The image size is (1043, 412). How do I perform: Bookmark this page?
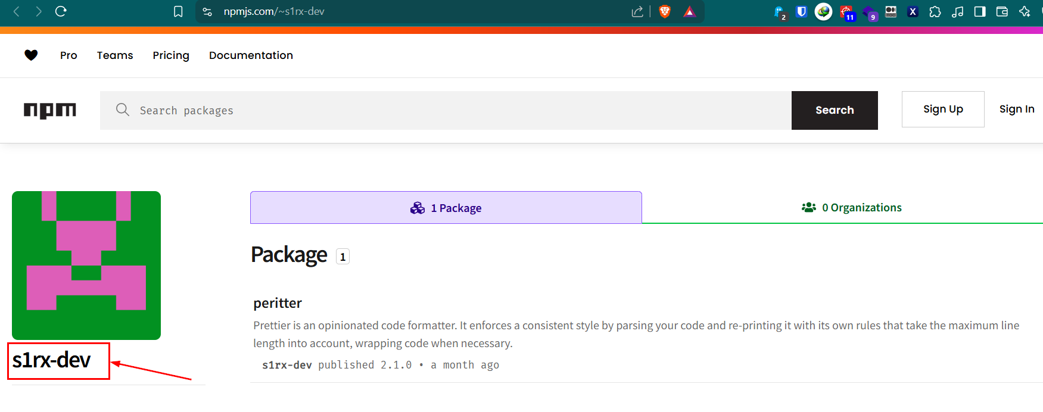click(178, 11)
